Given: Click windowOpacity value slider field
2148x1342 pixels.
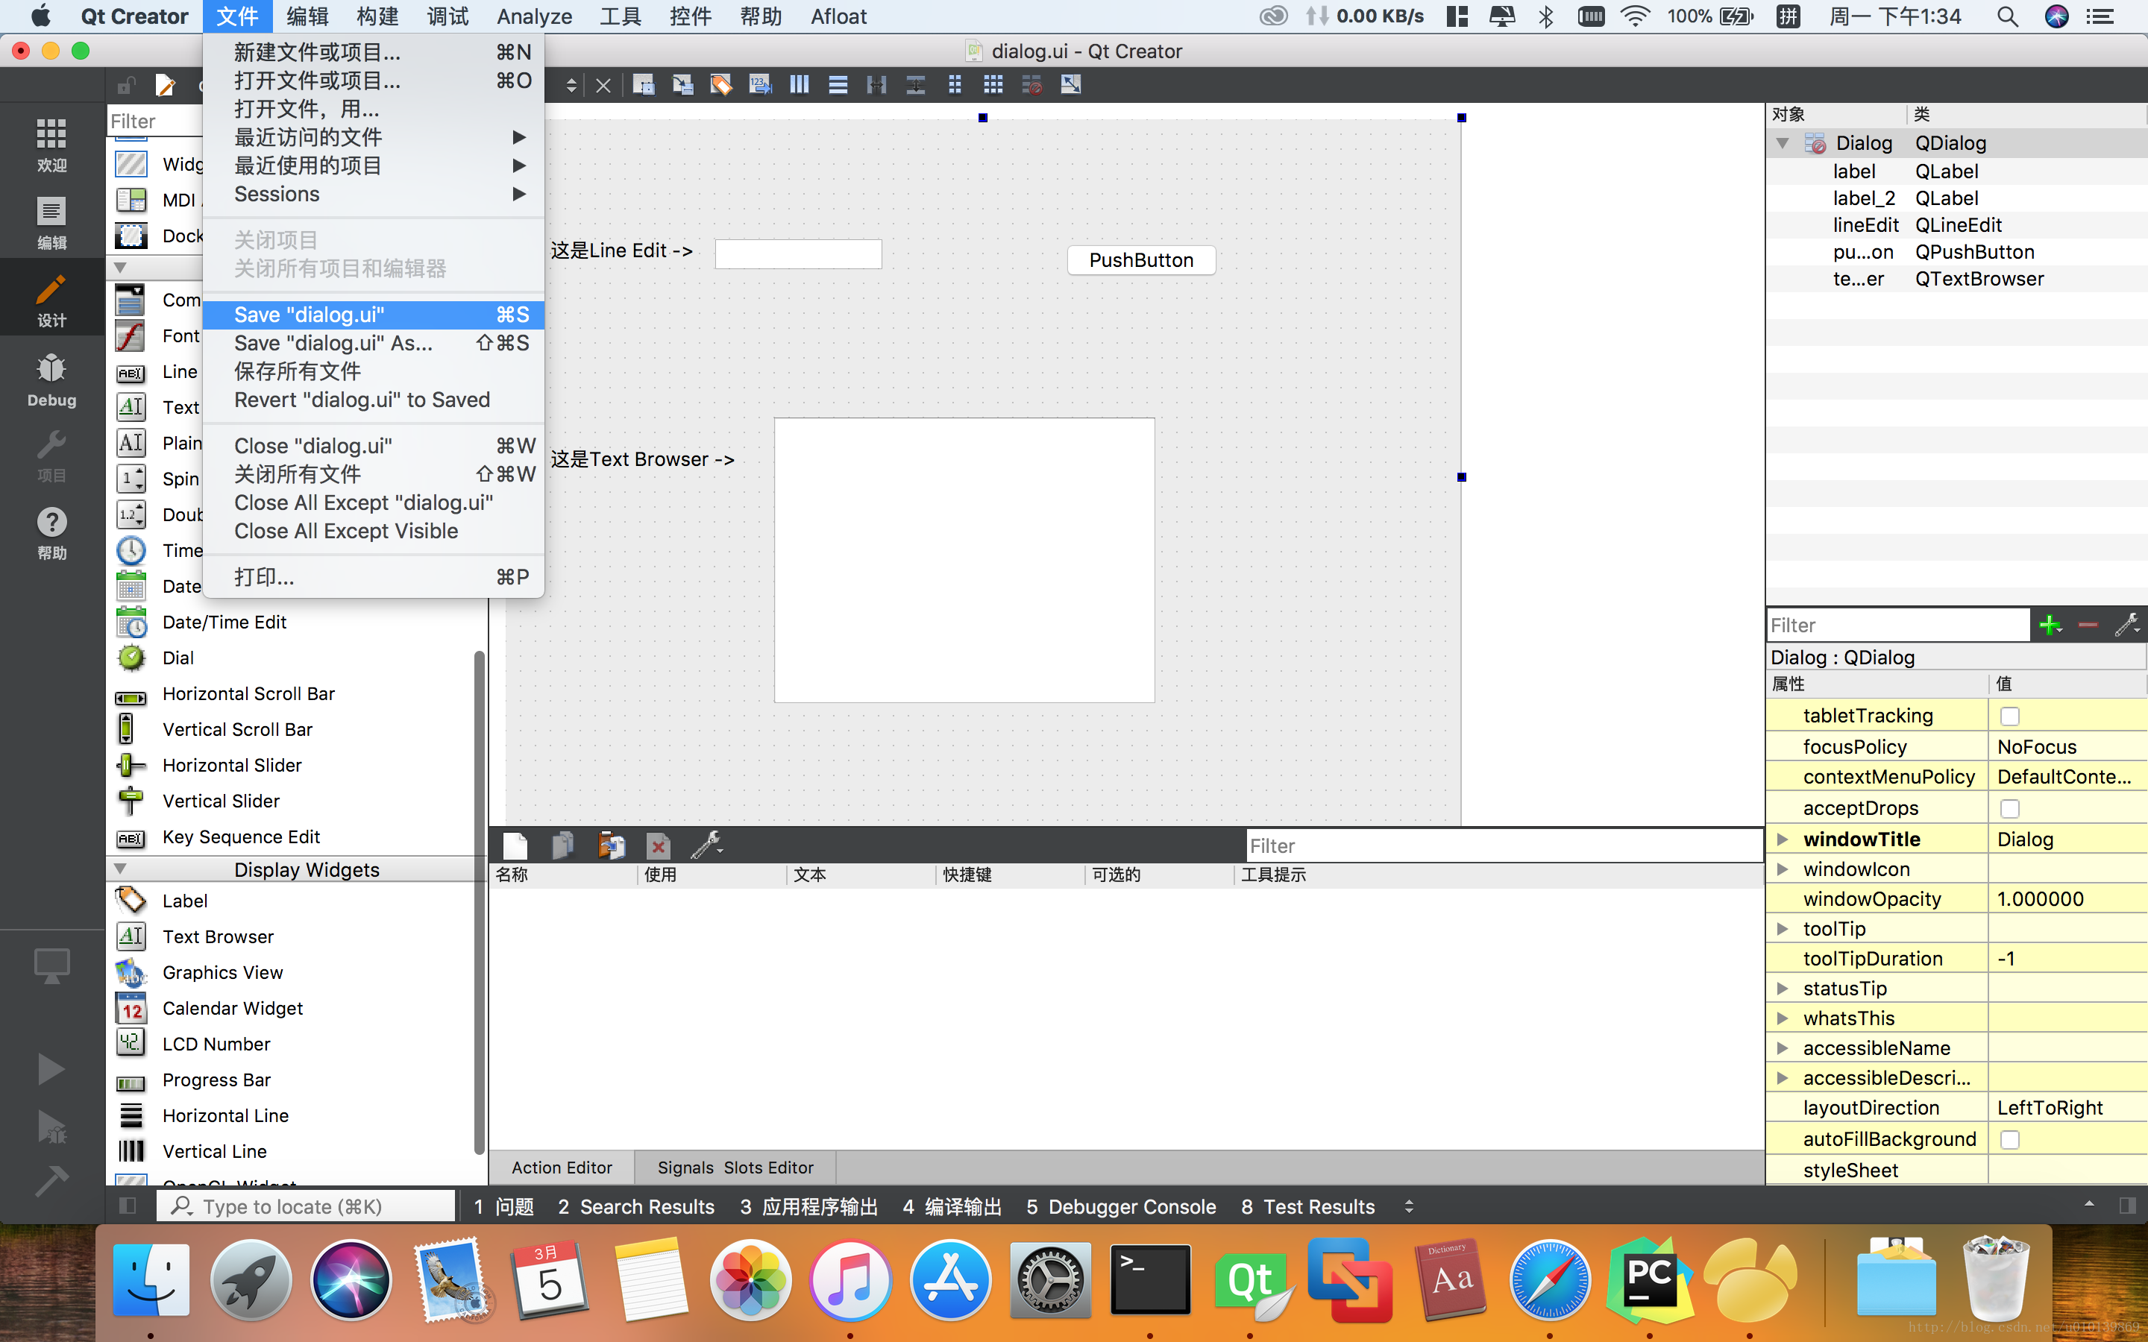Looking at the screenshot, I should click(2064, 898).
